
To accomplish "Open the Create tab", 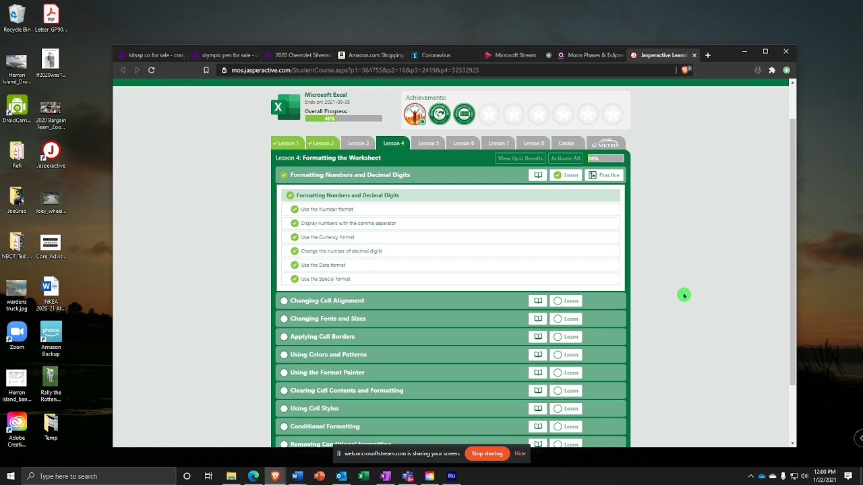I will pyautogui.click(x=566, y=143).
